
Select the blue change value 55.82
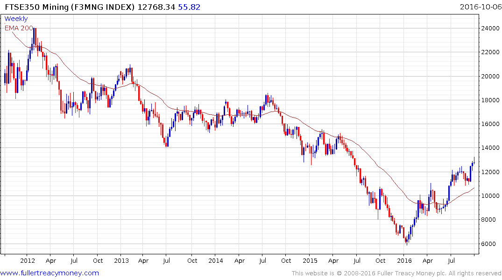[x=189, y=7]
